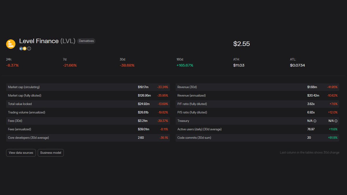
Task: Click the Derivatives category tag
Action: pos(86,41)
